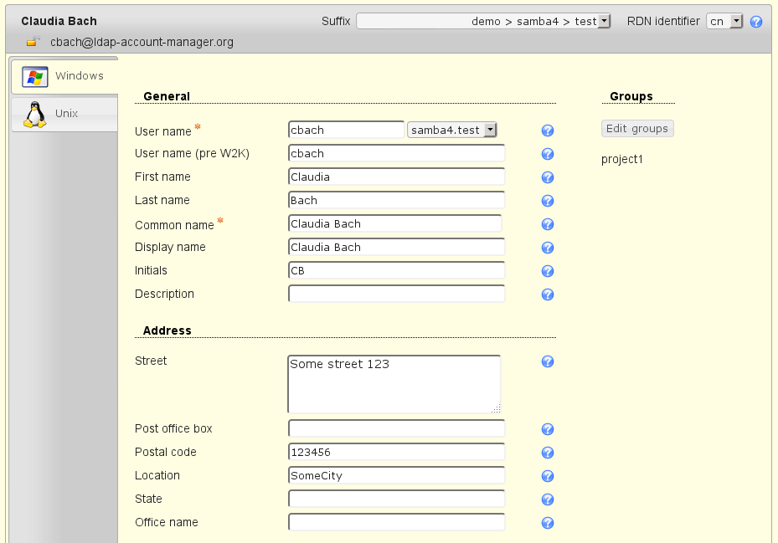Click the Street text area
Screen dimensions: 778x543
coord(394,384)
